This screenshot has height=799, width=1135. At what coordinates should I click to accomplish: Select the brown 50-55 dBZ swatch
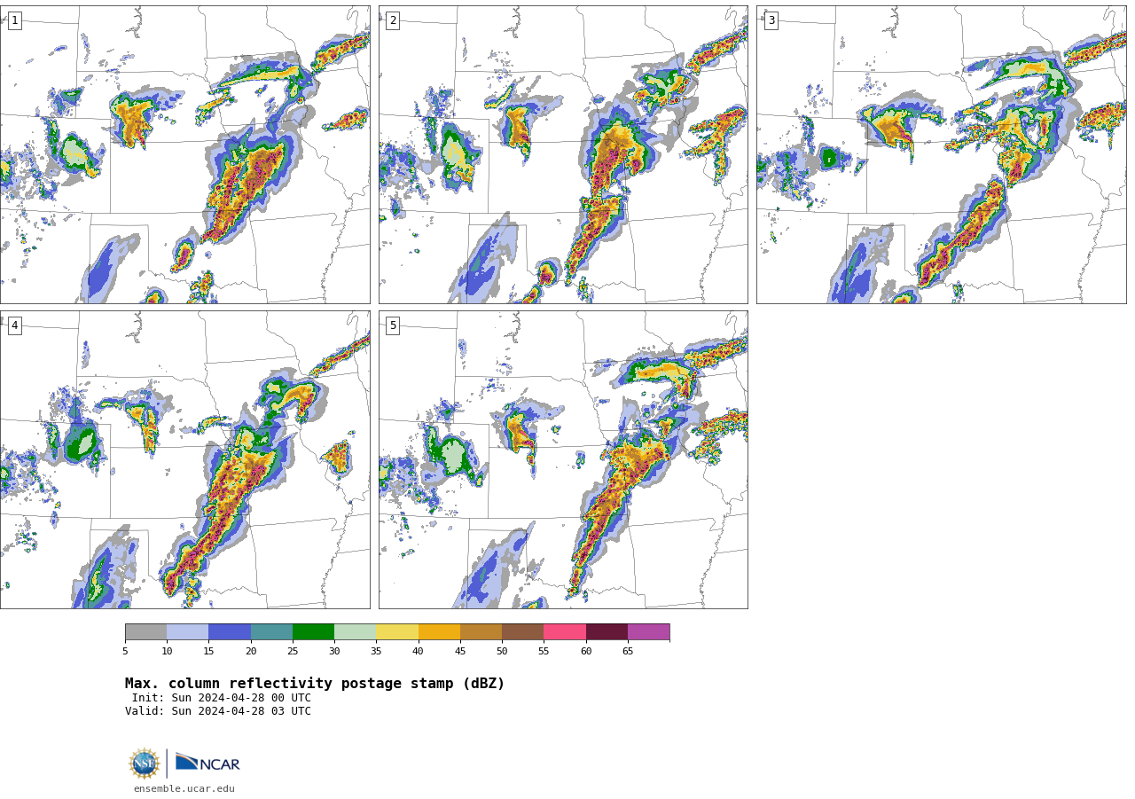[x=522, y=632]
